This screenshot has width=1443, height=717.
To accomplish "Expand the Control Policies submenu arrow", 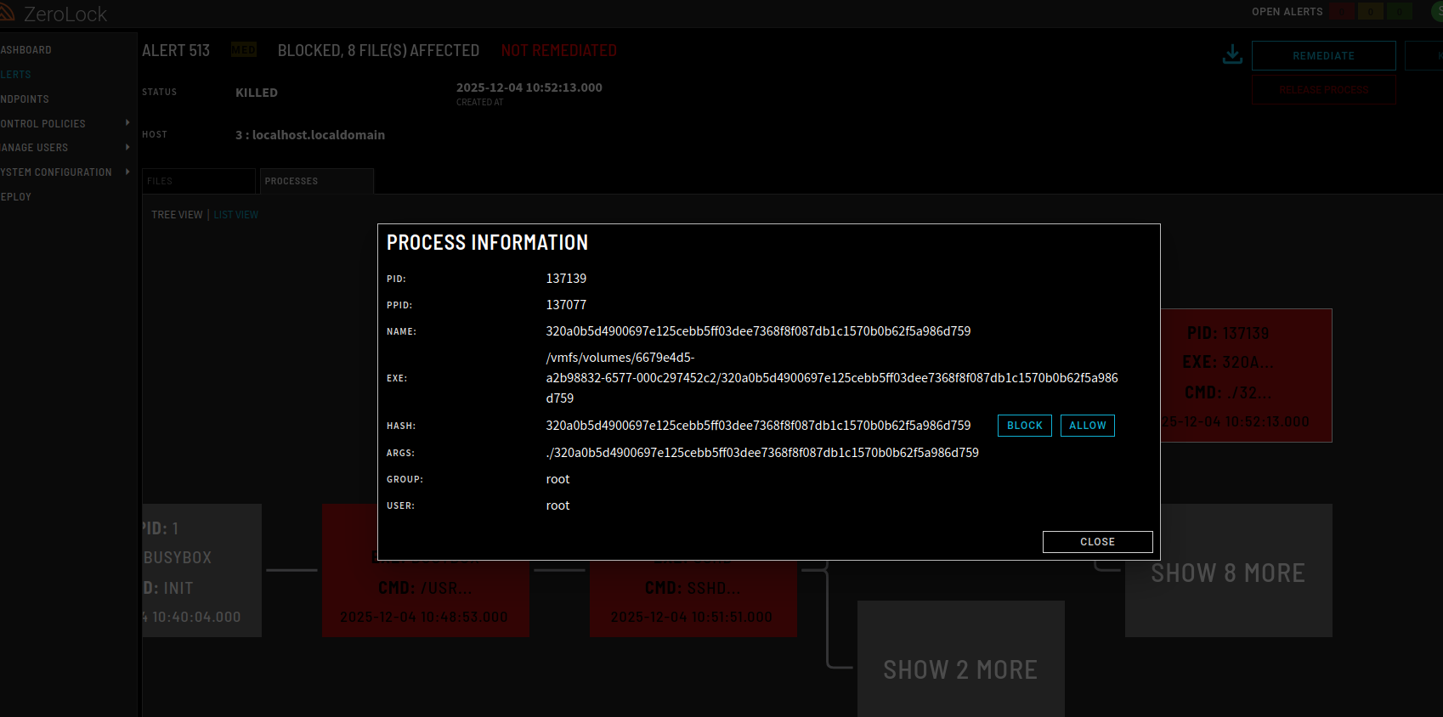I will (127, 123).
